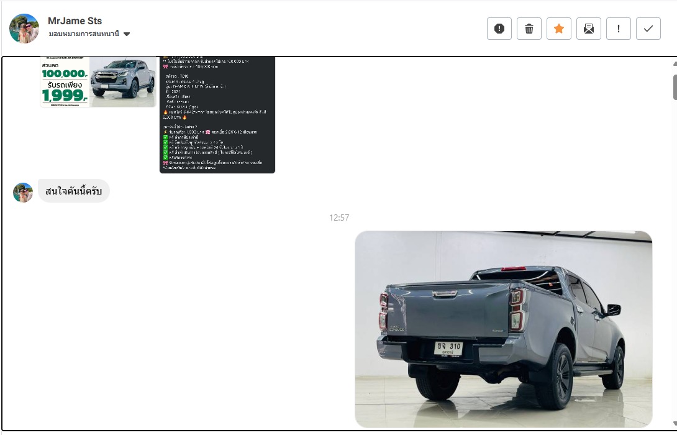This screenshot has width=677, height=435.
Task: Click the chat scrollbar thumb
Action: [675, 87]
